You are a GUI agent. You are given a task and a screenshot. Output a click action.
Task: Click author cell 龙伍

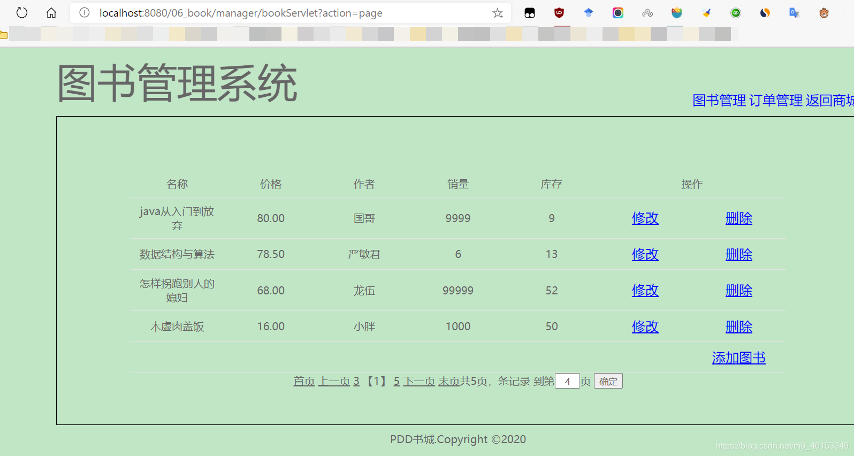pos(364,291)
